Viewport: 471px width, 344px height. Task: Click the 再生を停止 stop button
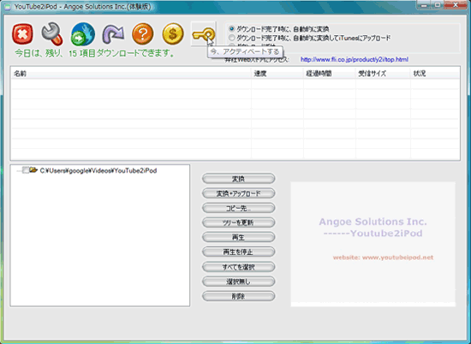point(239,252)
